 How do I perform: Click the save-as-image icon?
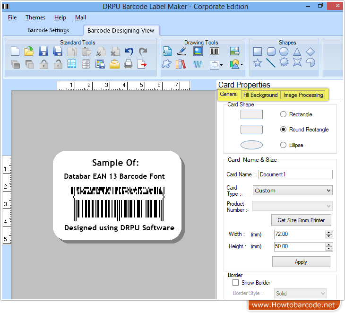tap(100, 64)
